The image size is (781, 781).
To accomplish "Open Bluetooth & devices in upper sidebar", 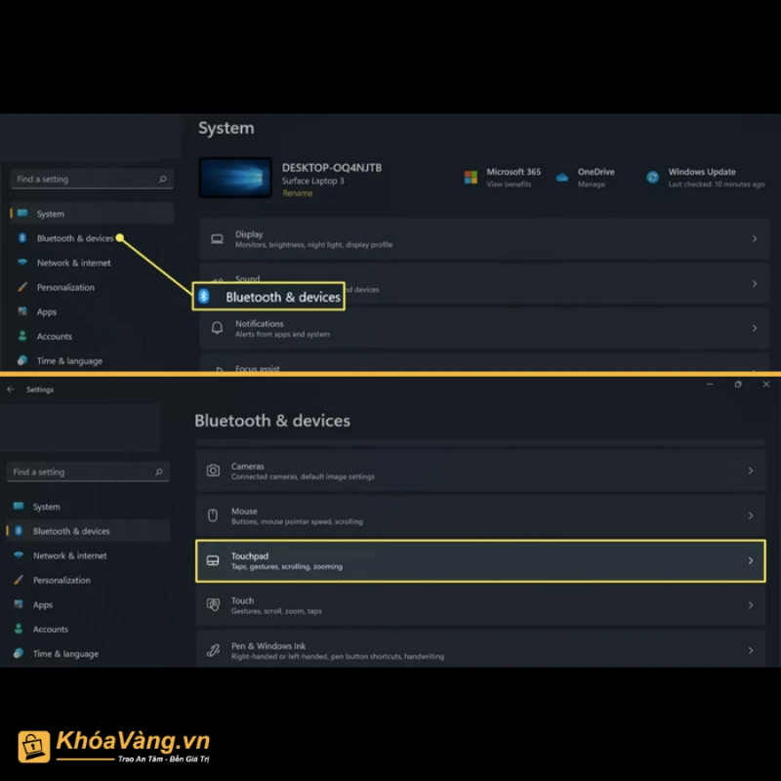I will click(x=75, y=238).
